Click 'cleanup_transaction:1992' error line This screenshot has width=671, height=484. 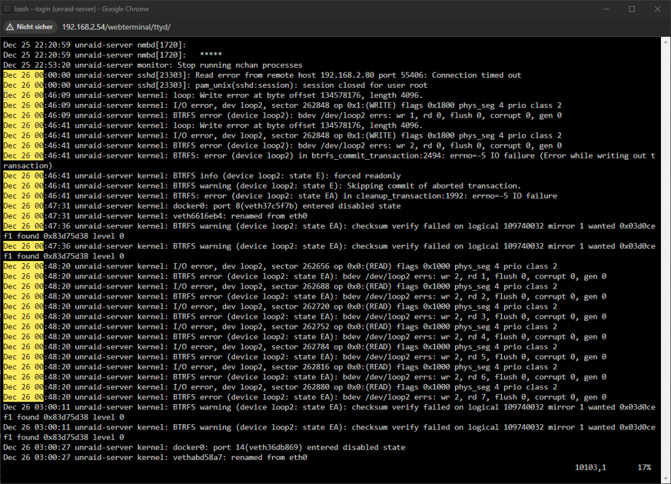[280, 195]
